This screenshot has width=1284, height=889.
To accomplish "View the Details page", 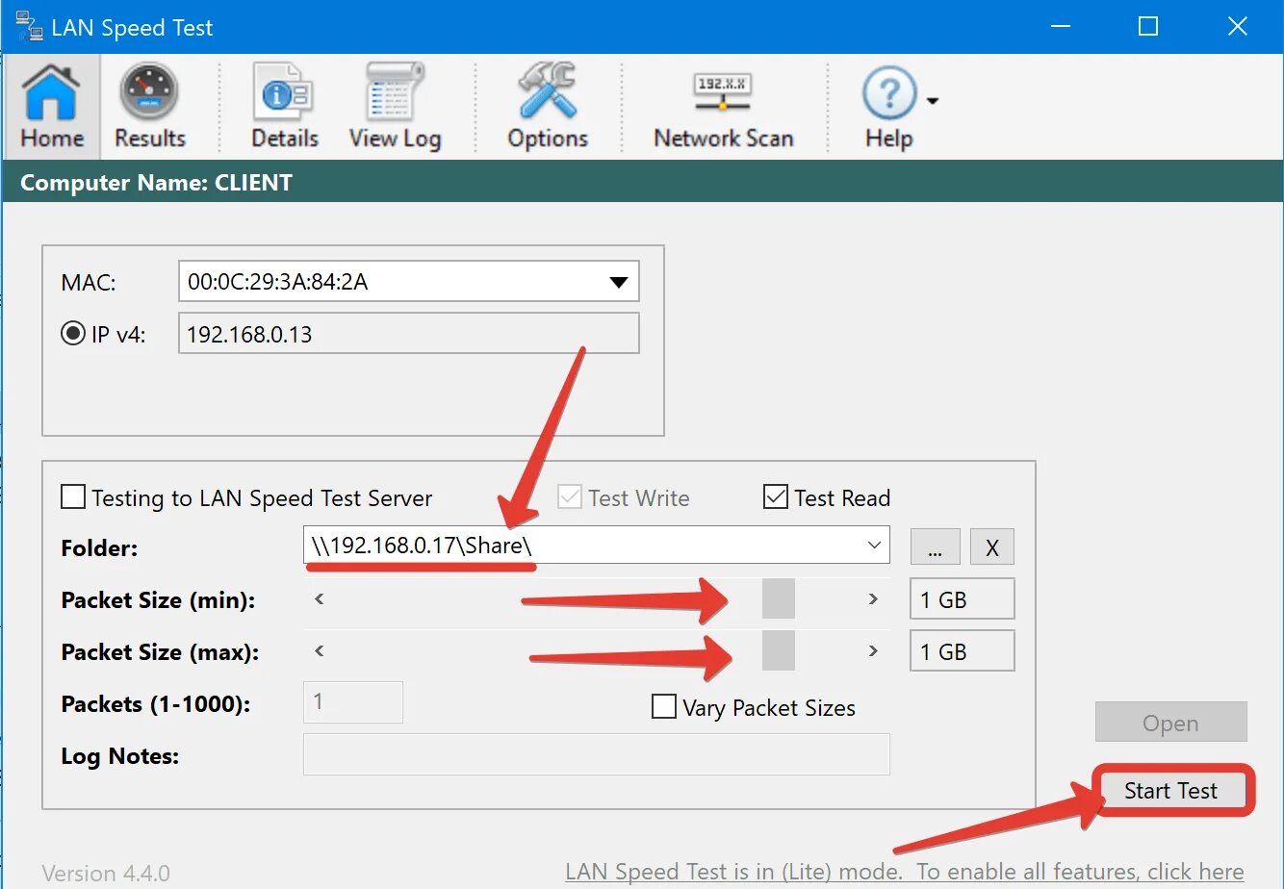I will click(x=284, y=106).
